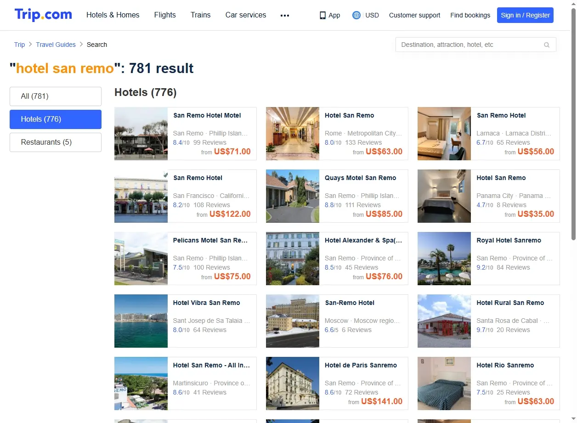
Task: Open Hotel Rural San Remo photo
Action: point(444,321)
